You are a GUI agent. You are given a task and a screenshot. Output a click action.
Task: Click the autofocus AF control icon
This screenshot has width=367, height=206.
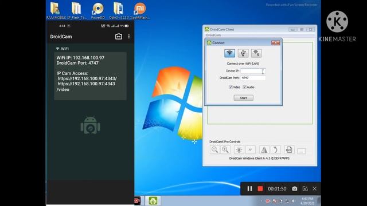250,150
